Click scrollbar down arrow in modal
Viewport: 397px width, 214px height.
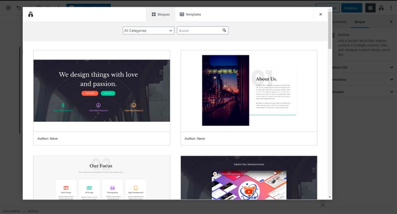(330, 197)
